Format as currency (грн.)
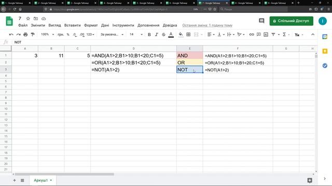The width and height of the screenshot is (332, 186). coord(61,35)
